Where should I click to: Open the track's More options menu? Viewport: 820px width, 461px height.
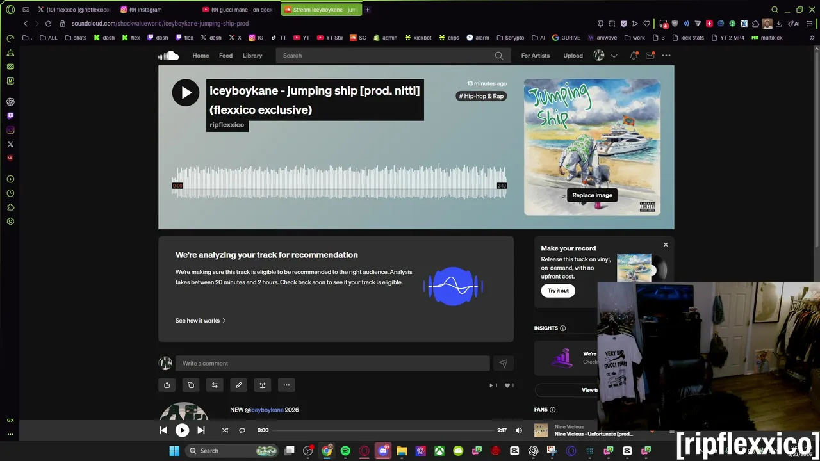point(286,385)
